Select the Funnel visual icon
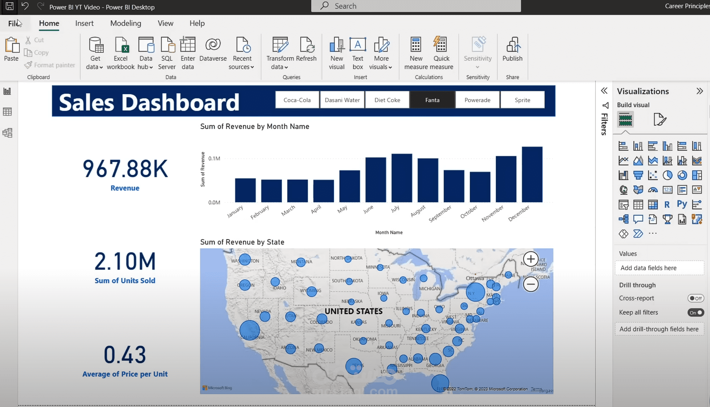The image size is (710, 407). [638, 175]
